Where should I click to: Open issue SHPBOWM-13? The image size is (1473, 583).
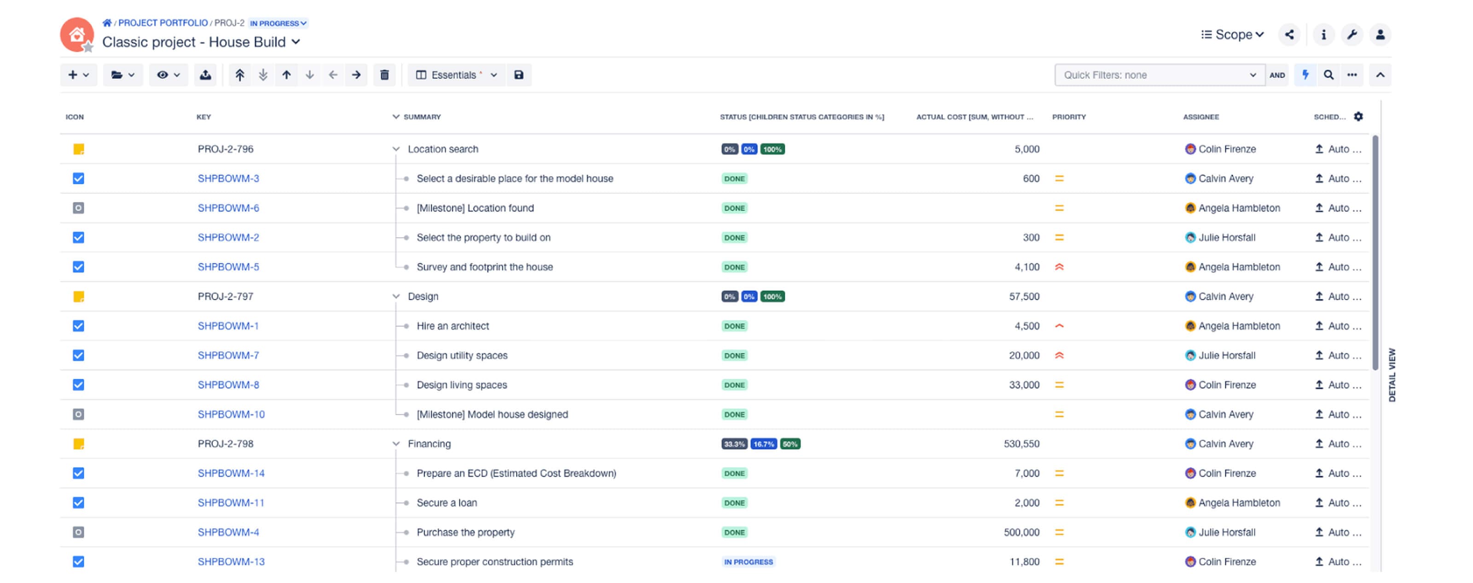231,562
